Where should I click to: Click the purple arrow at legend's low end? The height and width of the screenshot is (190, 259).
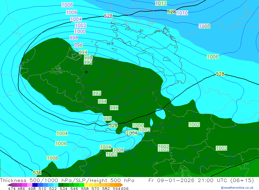pyautogui.click(x=9, y=185)
